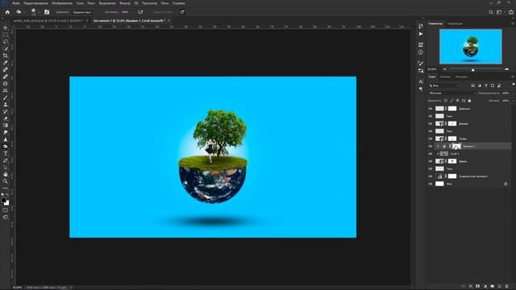Hide the Дерево layer
Image resolution: width=516 pixels, height=290 pixels.
coord(430,123)
